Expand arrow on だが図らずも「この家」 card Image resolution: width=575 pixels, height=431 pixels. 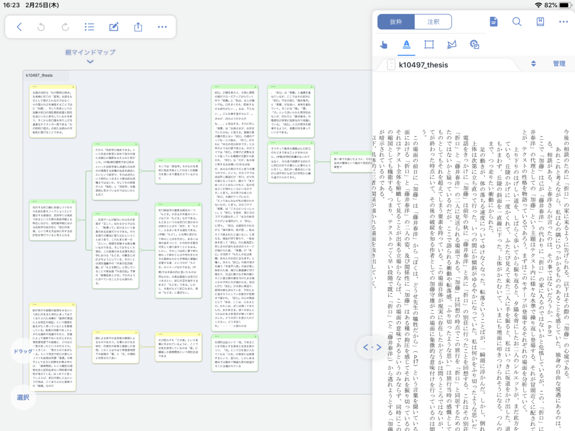(198, 334)
